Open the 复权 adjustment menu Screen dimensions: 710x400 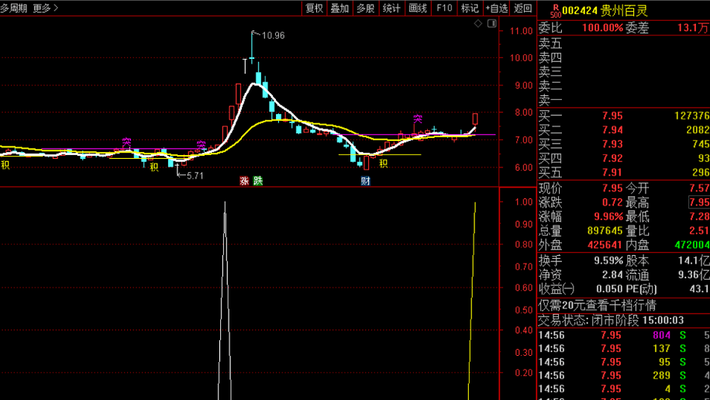[x=314, y=9]
